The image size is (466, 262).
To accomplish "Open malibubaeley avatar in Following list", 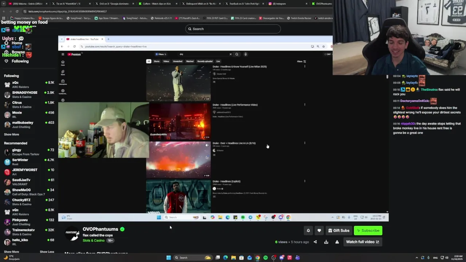I will 7,125.
